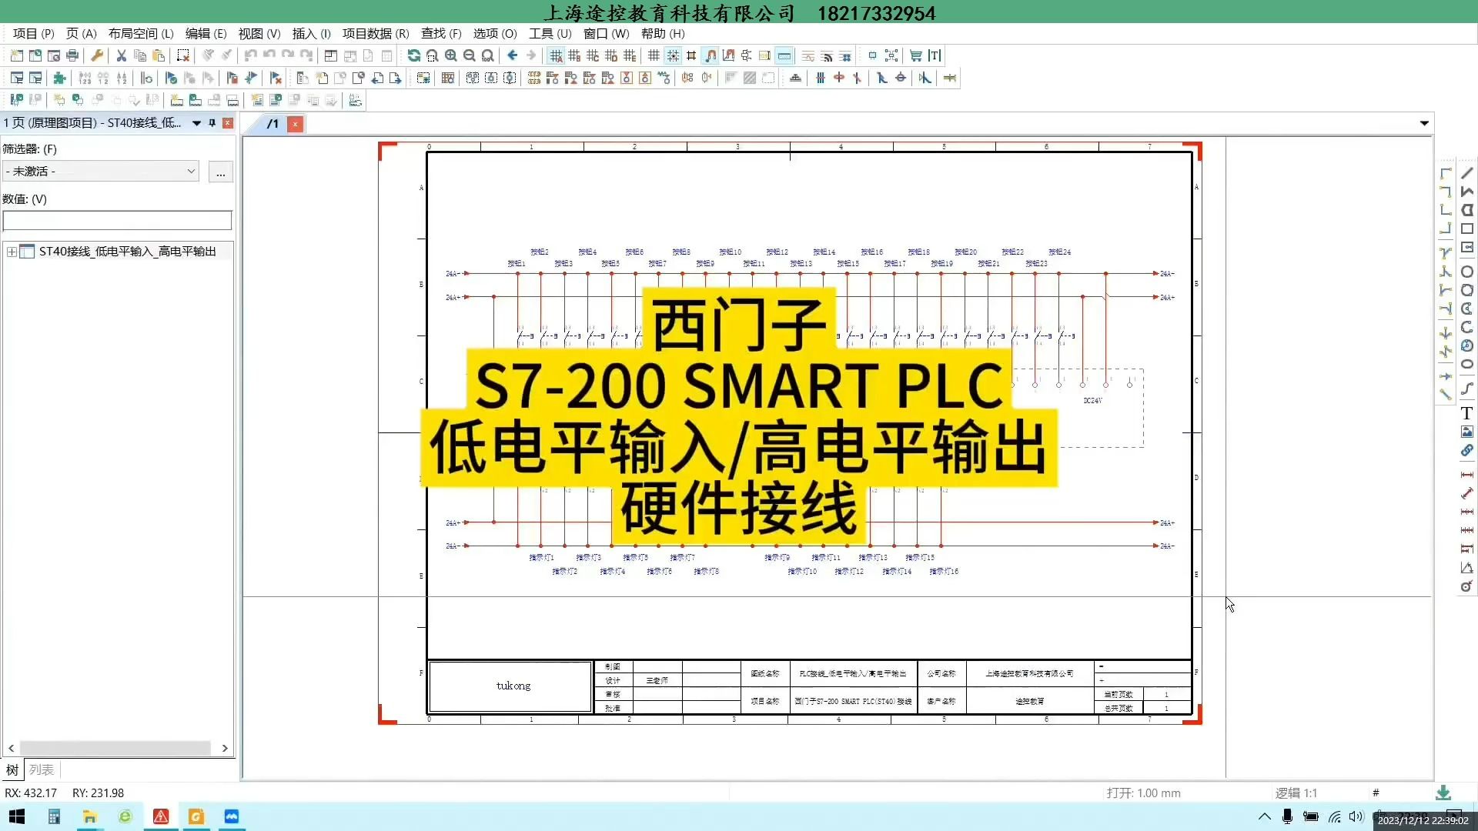Open 编辑 (E) menu
The width and height of the screenshot is (1478, 831).
pyautogui.click(x=206, y=34)
